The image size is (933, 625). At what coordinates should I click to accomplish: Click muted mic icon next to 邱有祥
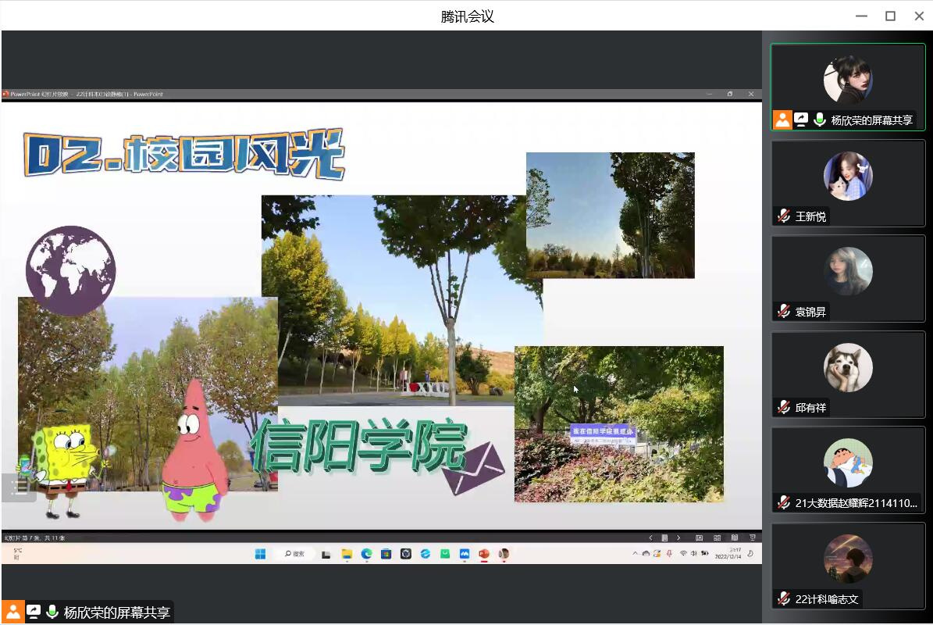pos(784,407)
